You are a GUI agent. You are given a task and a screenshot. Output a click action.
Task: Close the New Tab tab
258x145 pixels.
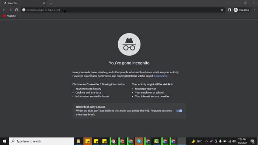[44, 3]
